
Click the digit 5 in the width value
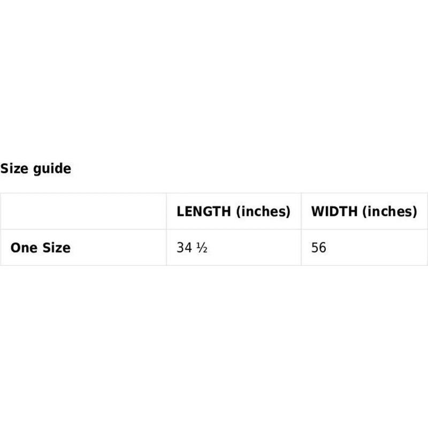coord(315,248)
